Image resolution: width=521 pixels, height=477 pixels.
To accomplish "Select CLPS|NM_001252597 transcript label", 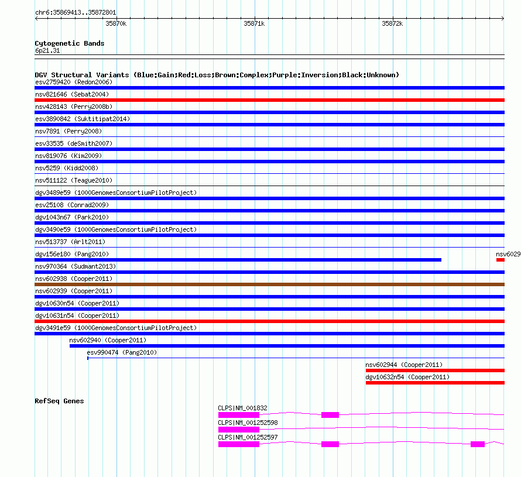I will click(248, 437).
